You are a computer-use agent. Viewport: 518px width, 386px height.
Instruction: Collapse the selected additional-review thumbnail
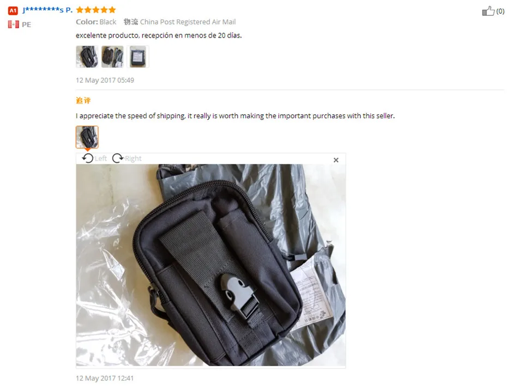click(87, 137)
